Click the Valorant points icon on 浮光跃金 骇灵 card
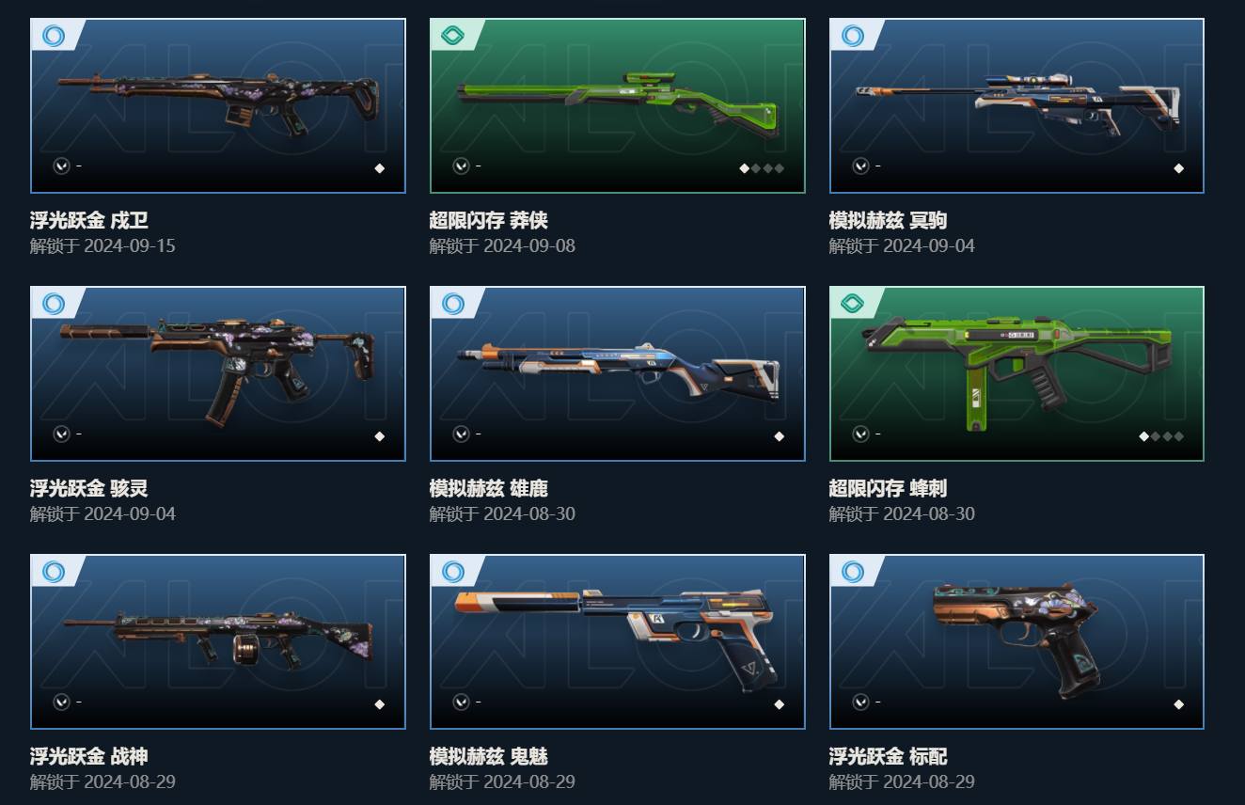Screen dimensions: 1245x805 [x=61, y=434]
